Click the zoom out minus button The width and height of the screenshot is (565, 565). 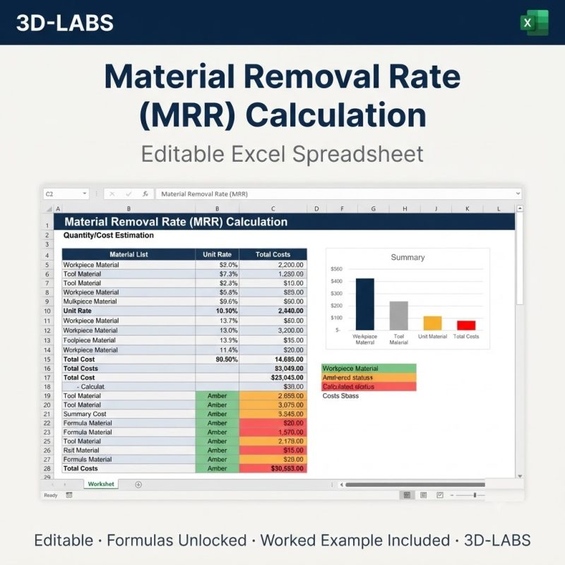click(x=452, y=496)
